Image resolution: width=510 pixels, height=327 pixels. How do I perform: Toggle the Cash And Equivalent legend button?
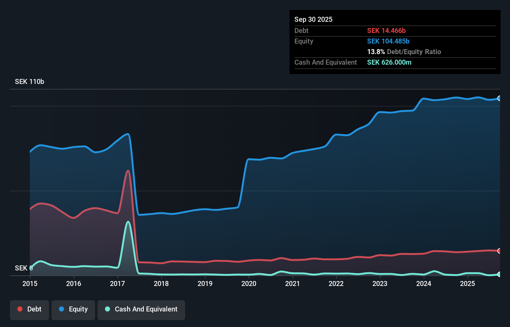[141, 310]
